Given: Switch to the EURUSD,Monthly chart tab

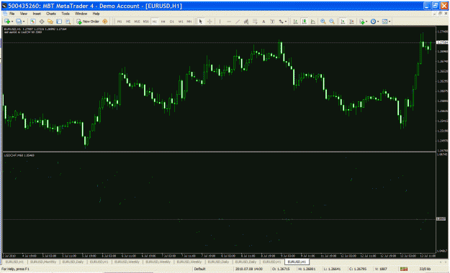Looking at the screenshot, I should pyautogui.click(x=43, y=262).
